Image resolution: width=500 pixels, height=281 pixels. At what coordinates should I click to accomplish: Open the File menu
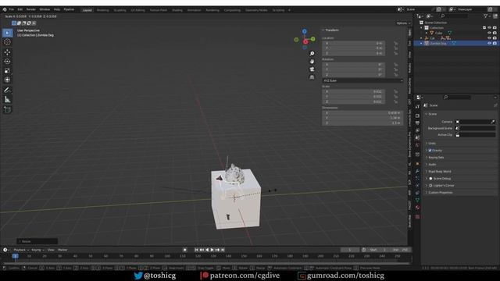(x=12, y=9)
